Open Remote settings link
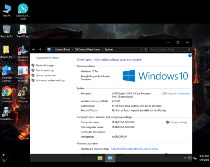The width and height of the screenshot is (210, 167). coord(45,70)
